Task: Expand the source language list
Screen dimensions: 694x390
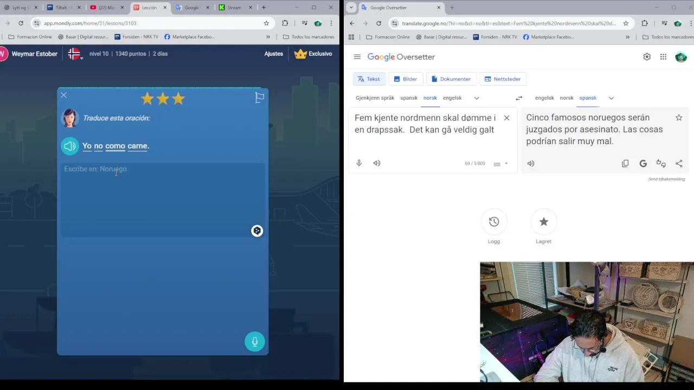Action: point(477,98)
